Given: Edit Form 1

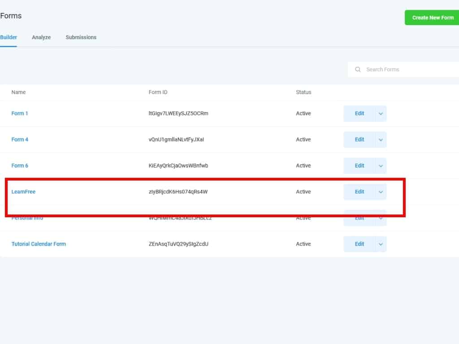Looking at the screenshot, I should tap(359, 114).
